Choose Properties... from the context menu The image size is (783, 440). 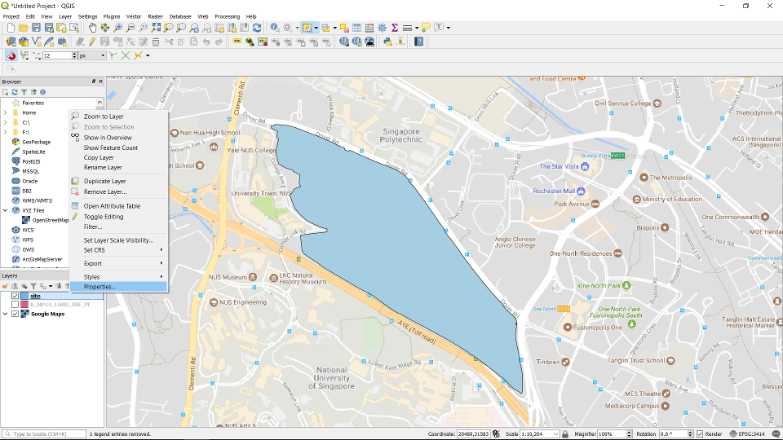pyautogui.click(x=100, y=287)
